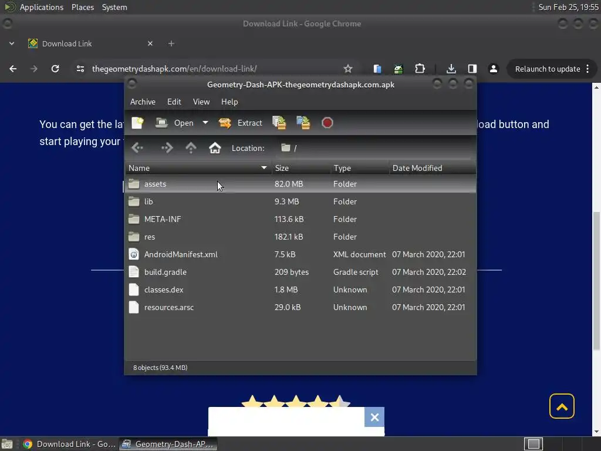Click the 8 objects status bar text
Screen dimensions: 601x451
pyautogui.click(x=160, y=368)
